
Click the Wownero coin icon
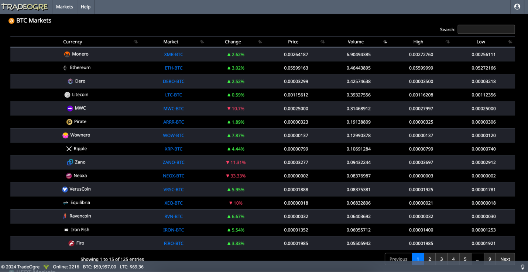click(x=65, y=135)
